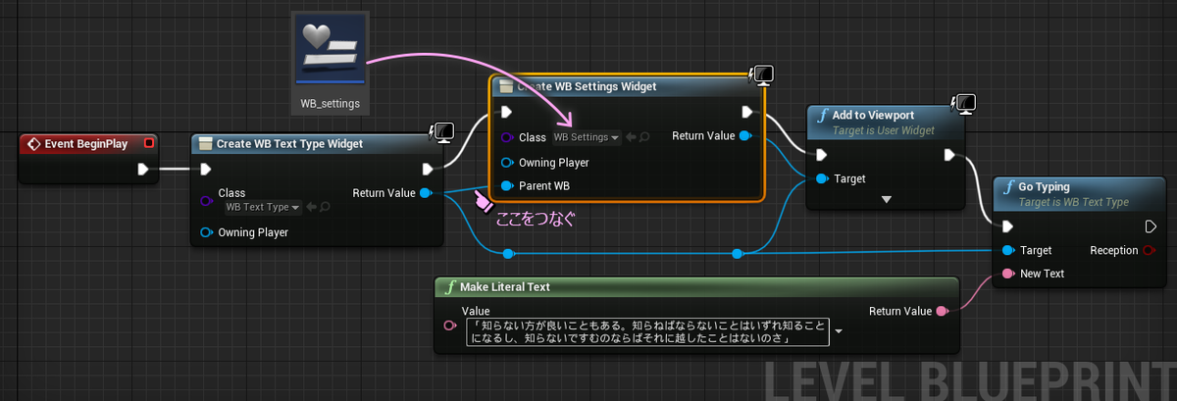This screenshot has width=1177, height=401.
Task: Click exec input pin of Add to Viewport
Action: [x=821, y=155]
